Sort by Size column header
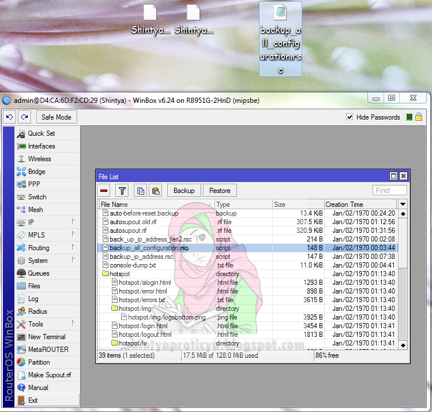 coord(298,205)
